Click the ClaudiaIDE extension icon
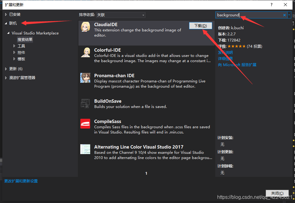Image resolution: width=295 pixels, height=203 pixels. (x=85, y=27)
